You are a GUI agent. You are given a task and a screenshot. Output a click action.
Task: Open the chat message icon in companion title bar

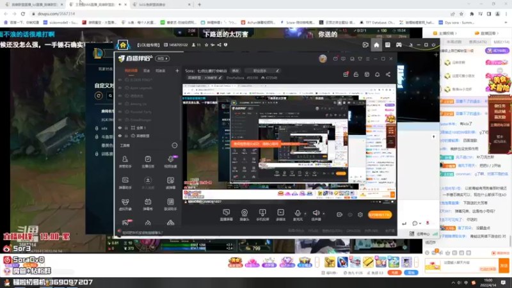coord(343,59)
